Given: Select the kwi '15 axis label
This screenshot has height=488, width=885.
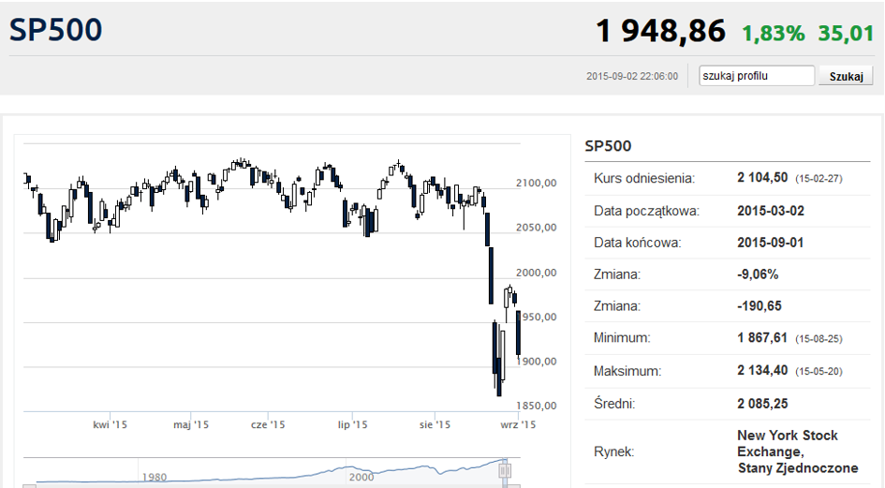Looking at the screenshot, I should (x=110, y=424).
